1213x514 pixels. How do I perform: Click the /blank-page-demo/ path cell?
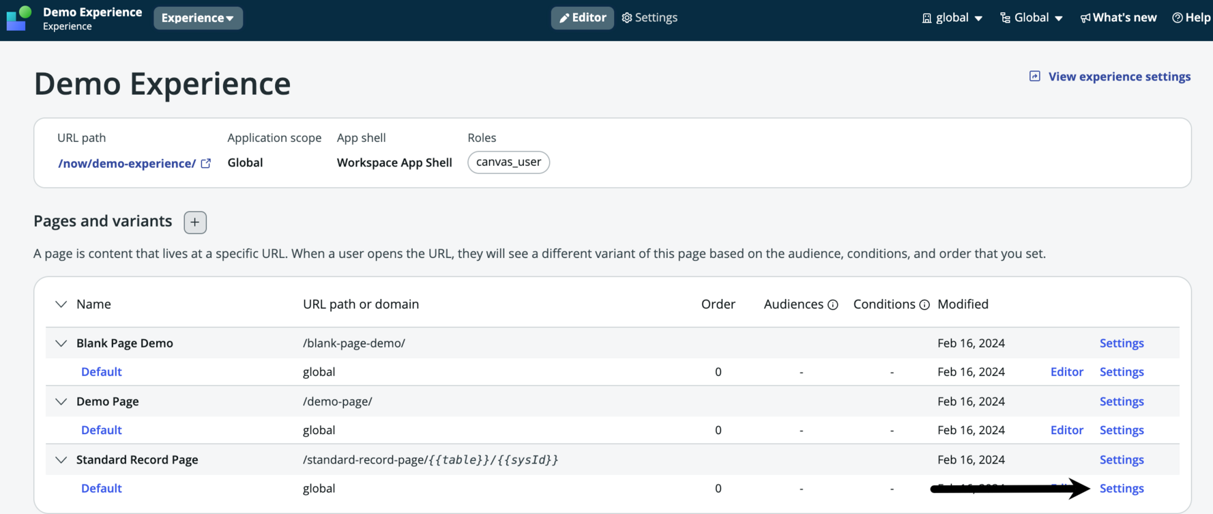(x=354, y=343)
